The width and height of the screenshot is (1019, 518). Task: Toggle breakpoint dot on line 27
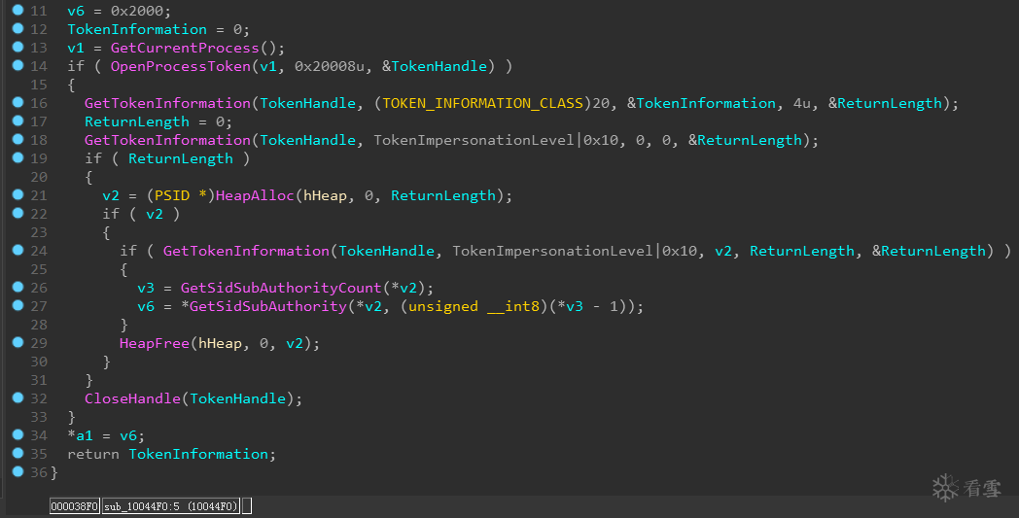coord(18,305)
